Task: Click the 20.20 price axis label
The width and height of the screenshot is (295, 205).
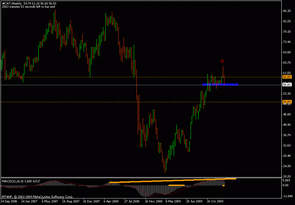Action: tap(287, 176)
